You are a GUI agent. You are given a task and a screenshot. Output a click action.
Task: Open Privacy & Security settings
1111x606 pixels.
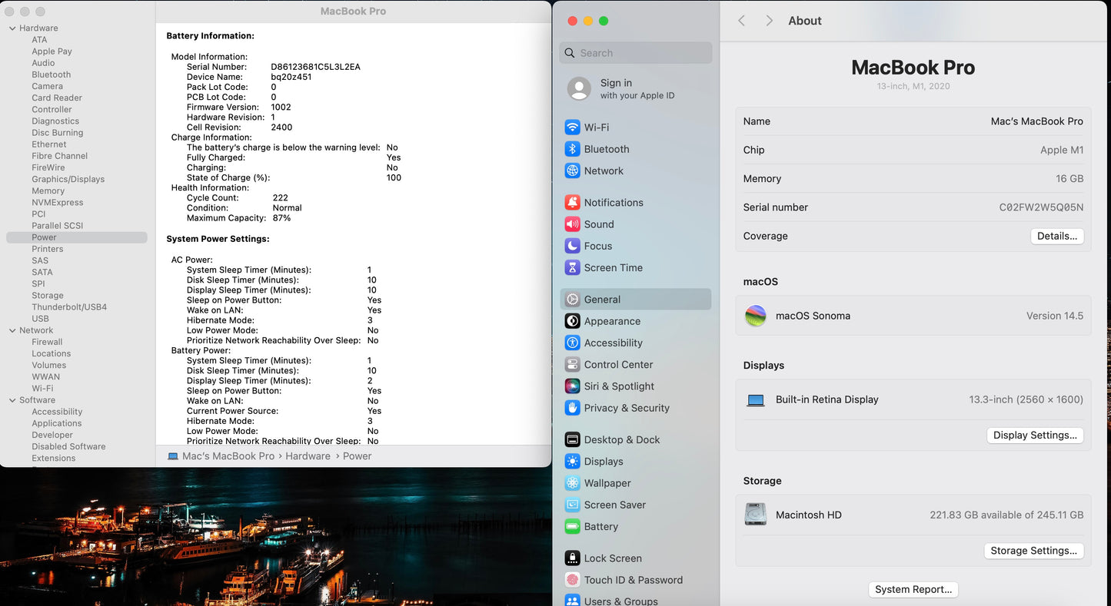click(x=626, y=408)
